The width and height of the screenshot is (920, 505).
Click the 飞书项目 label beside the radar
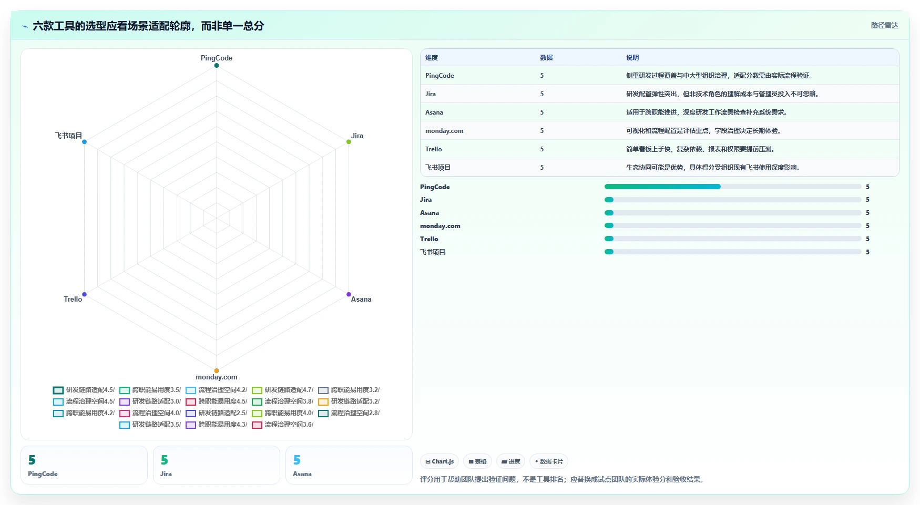[69, 136]
